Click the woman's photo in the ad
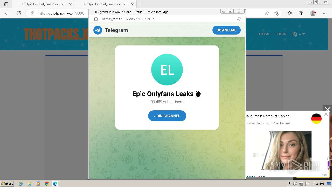The image size is (332, 187). tap(282, 150)
